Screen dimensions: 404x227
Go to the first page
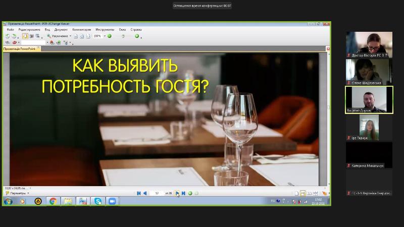point(138,193)
